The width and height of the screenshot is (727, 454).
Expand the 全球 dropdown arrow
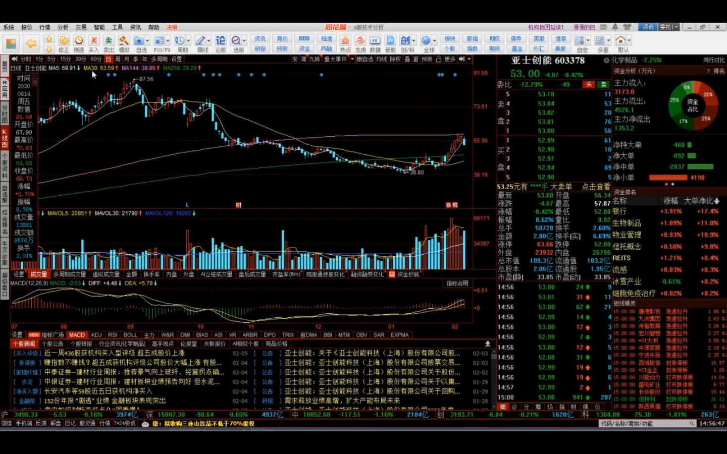tap(435, 40)
